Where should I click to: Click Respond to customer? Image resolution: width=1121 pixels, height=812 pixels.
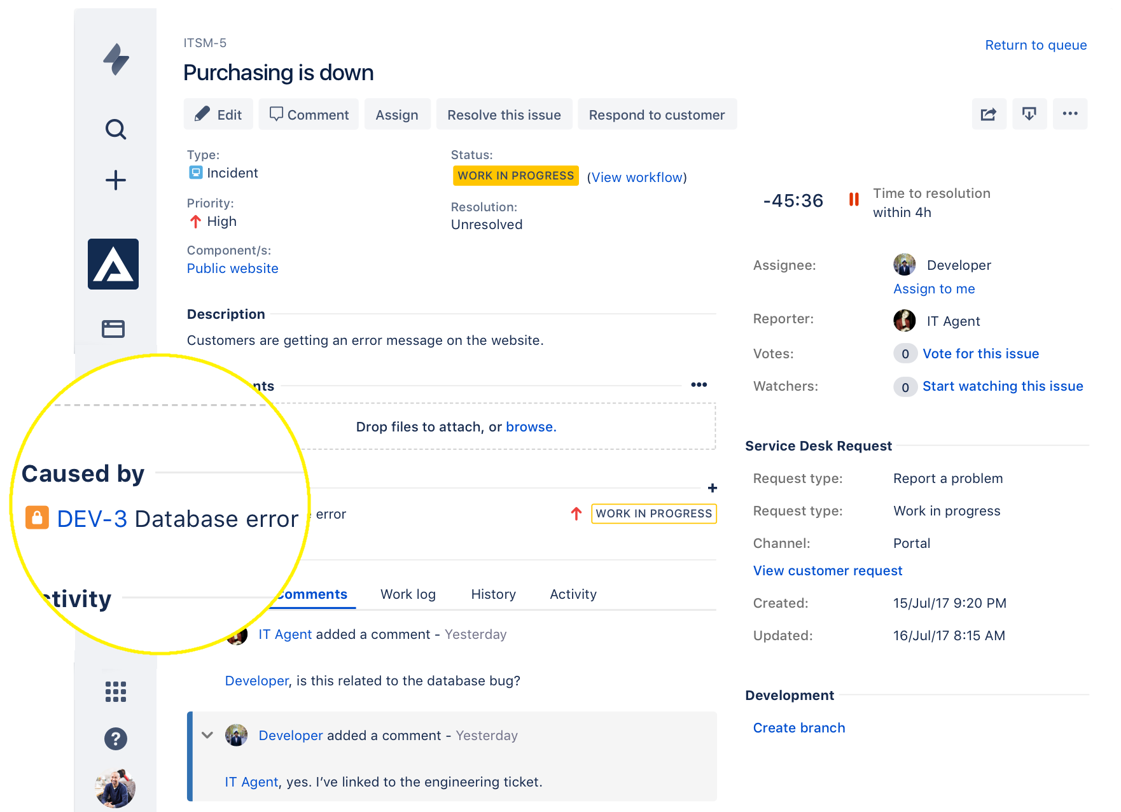[657, 114]
